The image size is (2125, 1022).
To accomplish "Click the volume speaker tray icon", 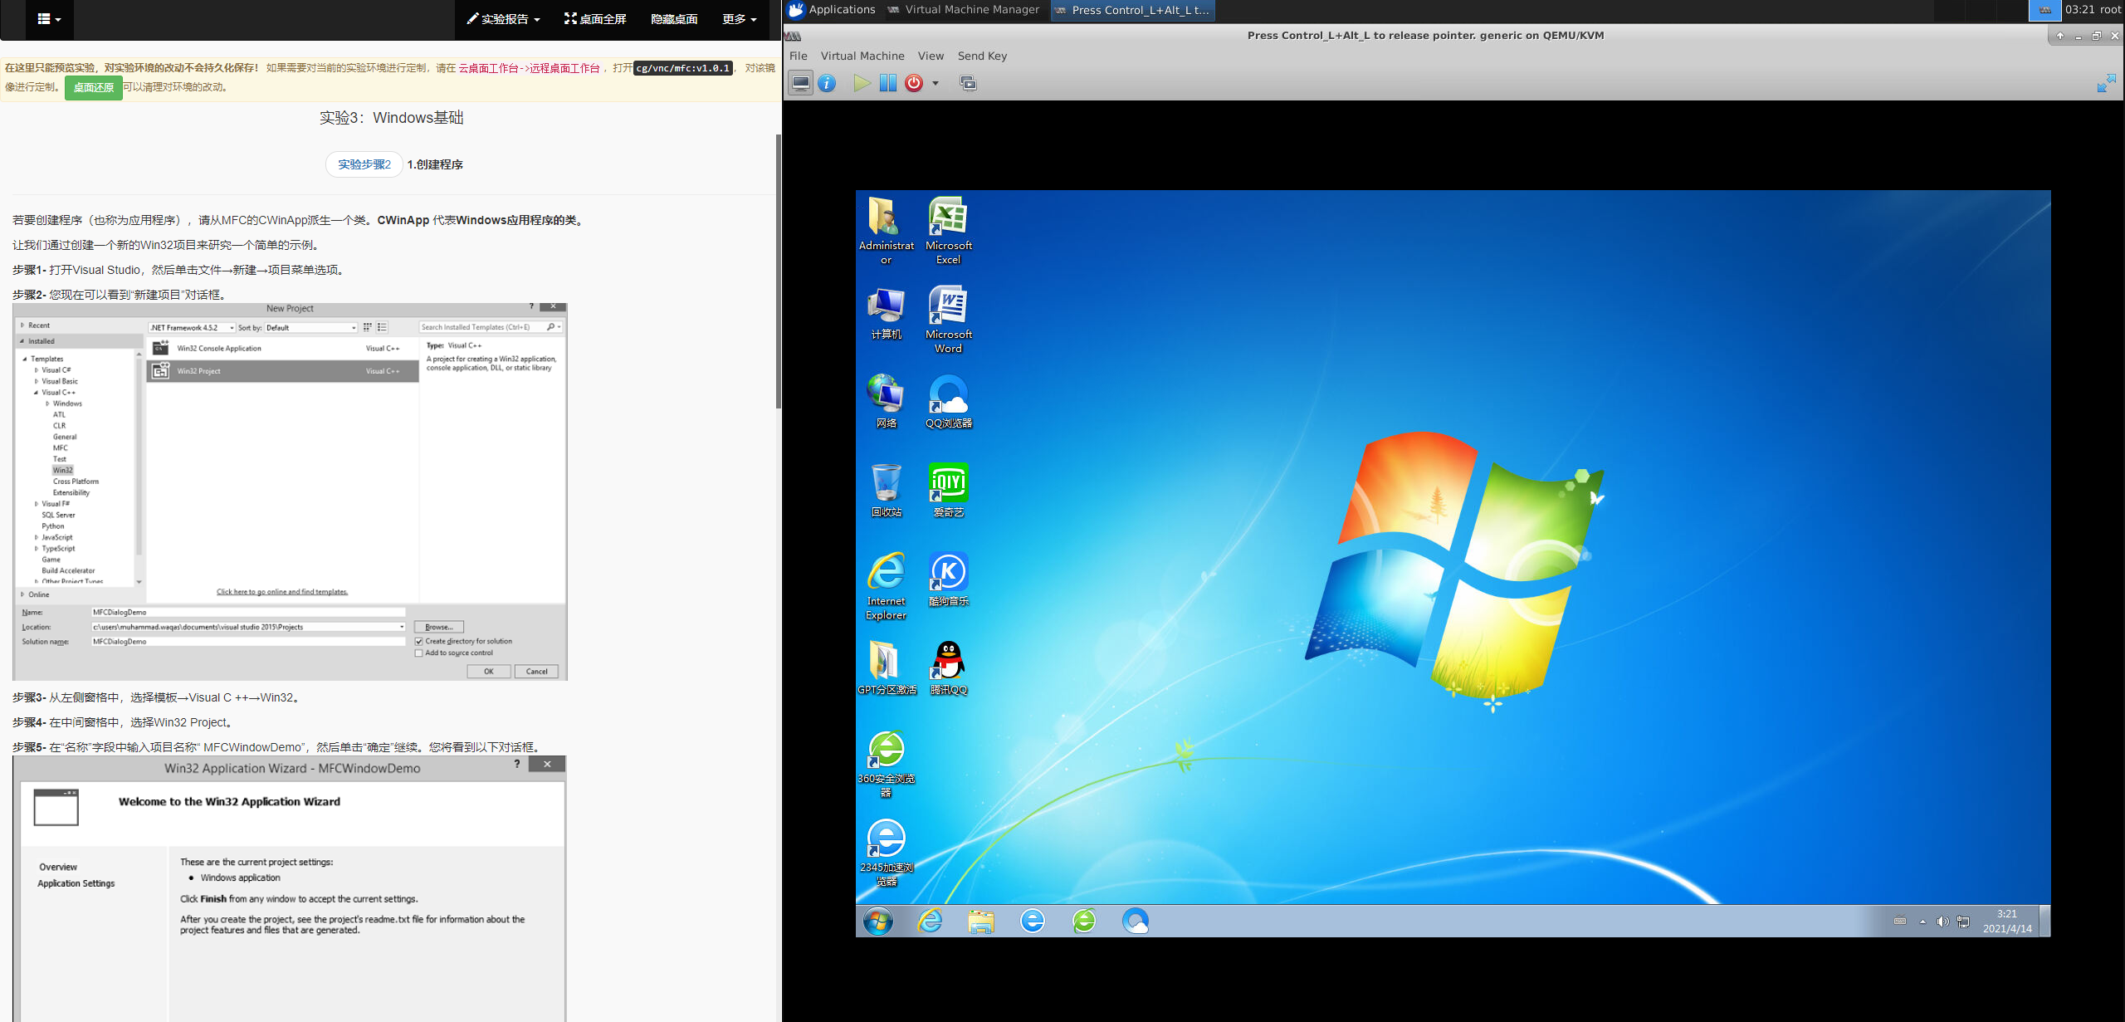I will click(x=1942, y=922).
